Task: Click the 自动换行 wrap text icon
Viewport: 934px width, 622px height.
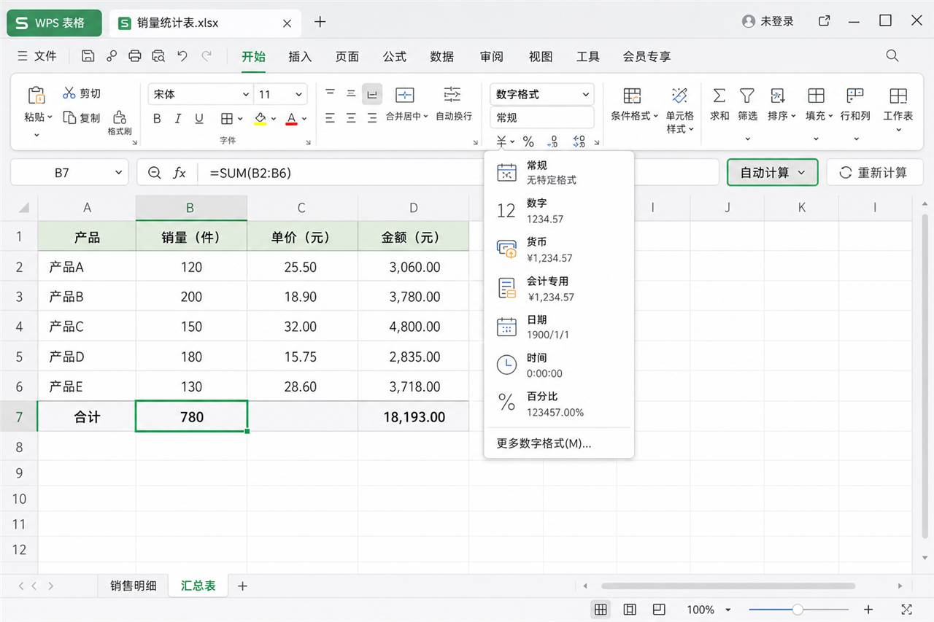Action: 452,94
